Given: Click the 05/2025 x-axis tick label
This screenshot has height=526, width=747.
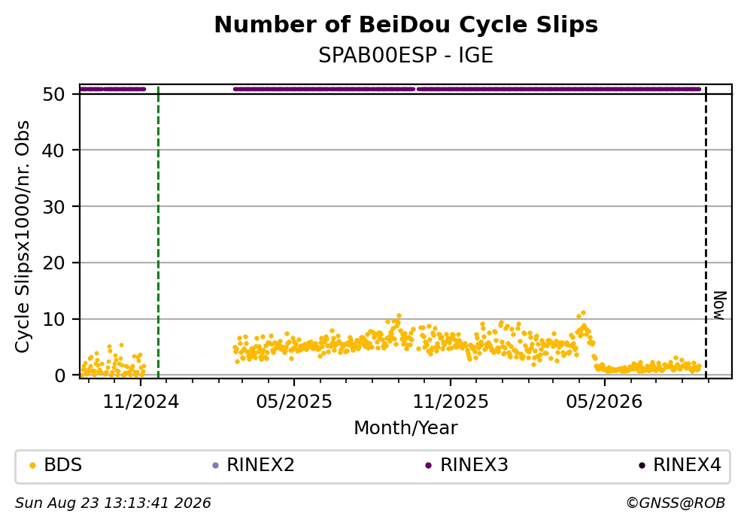Looking at the screenshot, I should pos(294,402).
